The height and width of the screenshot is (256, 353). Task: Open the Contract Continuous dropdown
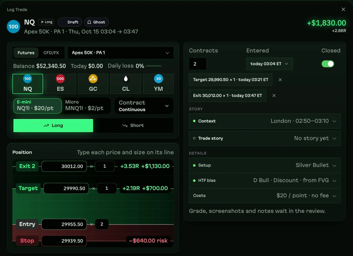click(x=144, y=106)
